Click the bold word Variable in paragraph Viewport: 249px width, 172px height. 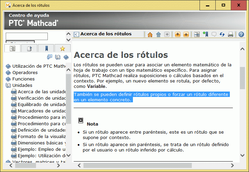96,87
